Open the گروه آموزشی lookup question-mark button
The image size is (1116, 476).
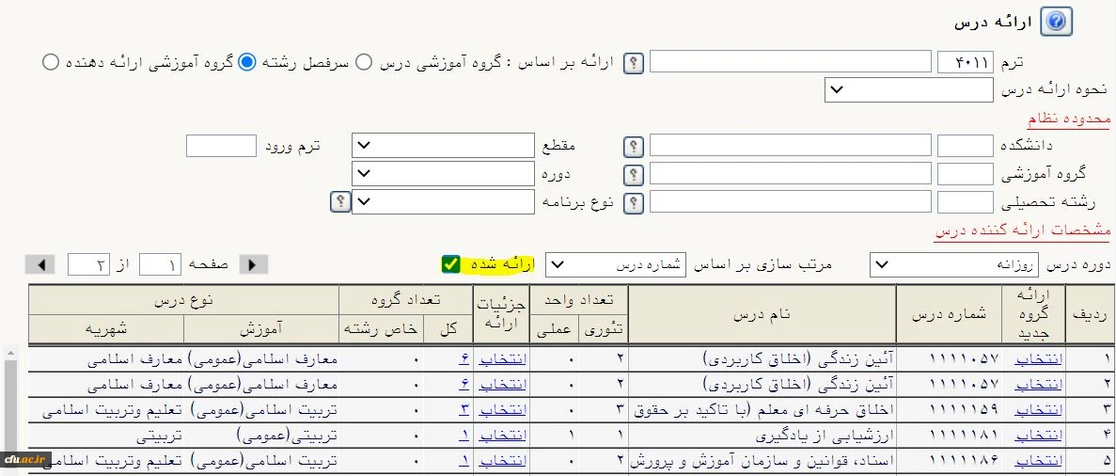click(636, 175)
